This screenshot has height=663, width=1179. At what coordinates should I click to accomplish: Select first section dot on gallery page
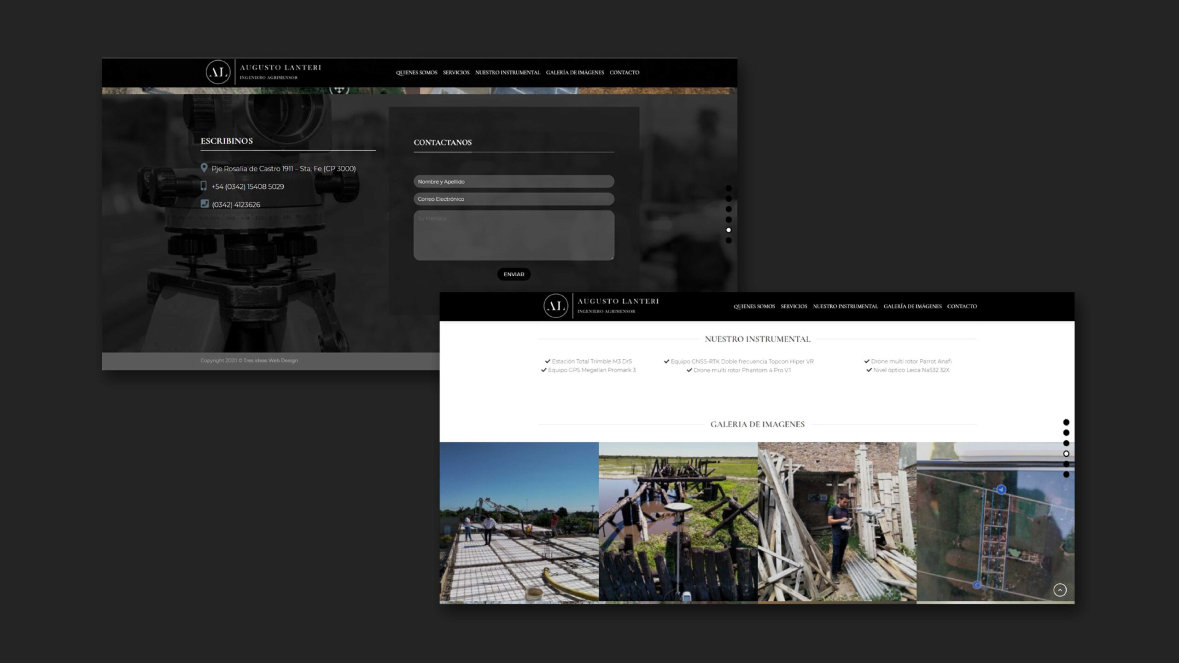(x=1066, y=422)
